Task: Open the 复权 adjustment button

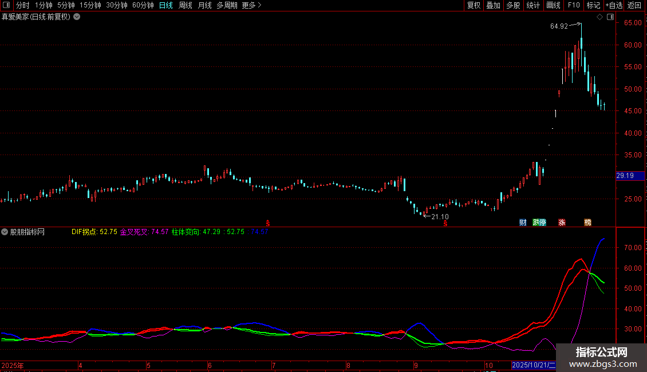Action: click(474, 5)
